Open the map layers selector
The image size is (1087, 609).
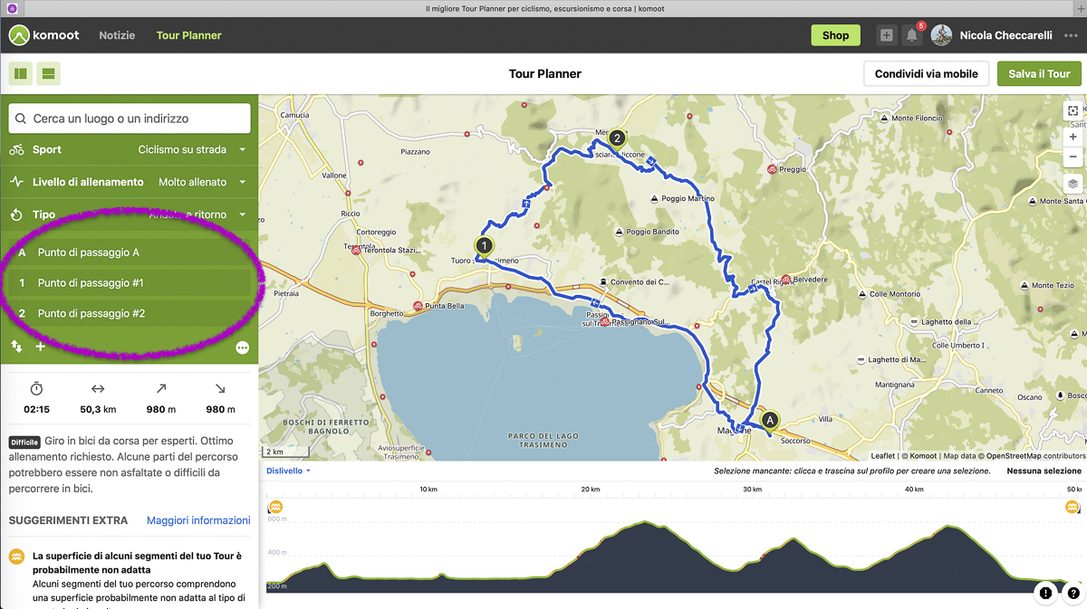click(x=1073, y=184)
